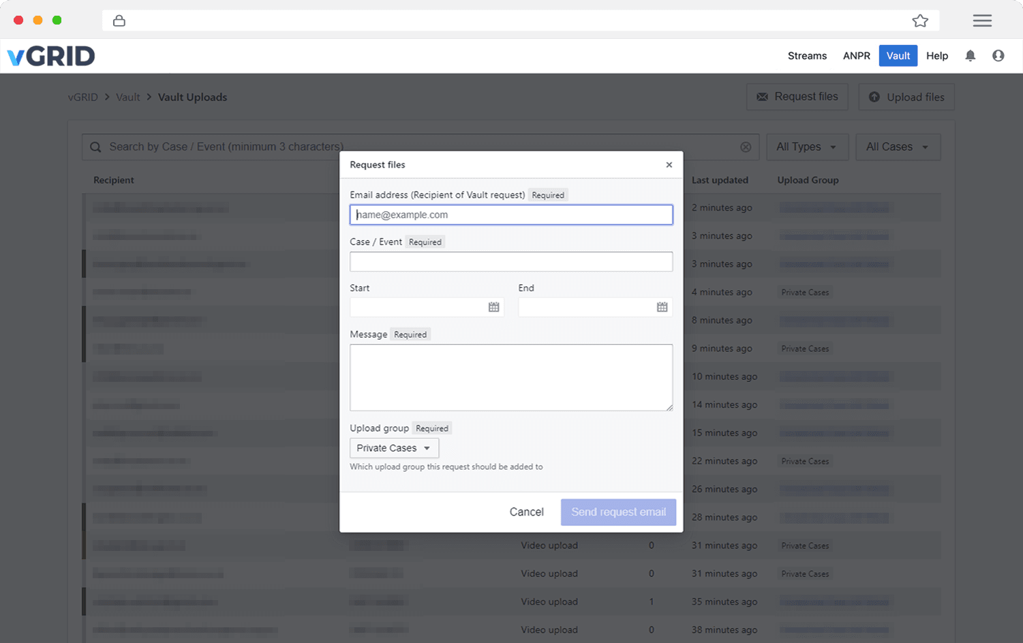Open the Help menu item

(x=936, y=56)
